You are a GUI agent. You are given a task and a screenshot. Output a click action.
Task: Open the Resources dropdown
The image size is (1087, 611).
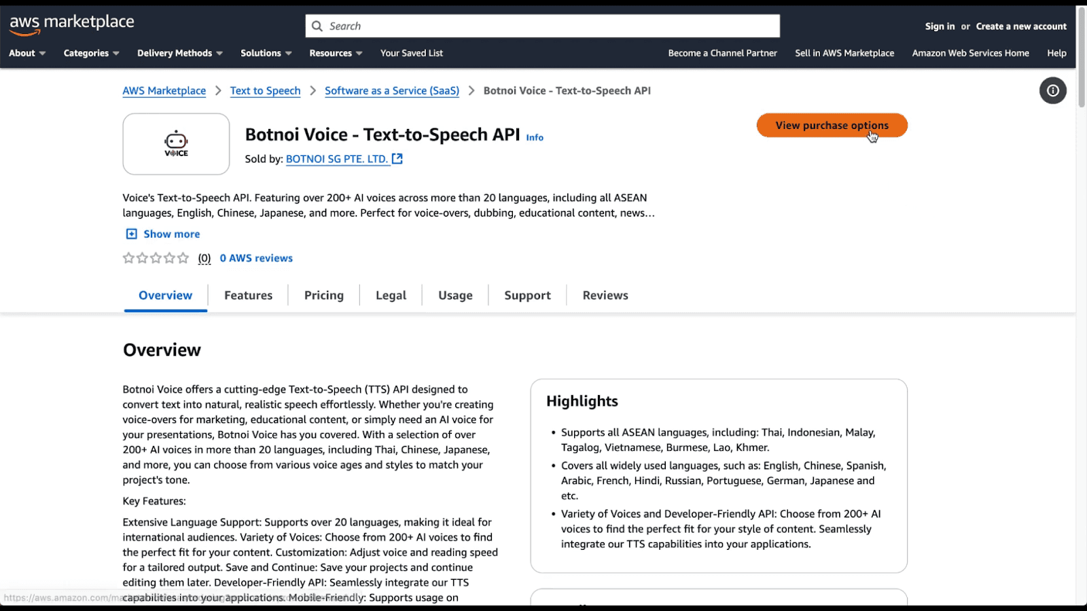coord(336,53)
